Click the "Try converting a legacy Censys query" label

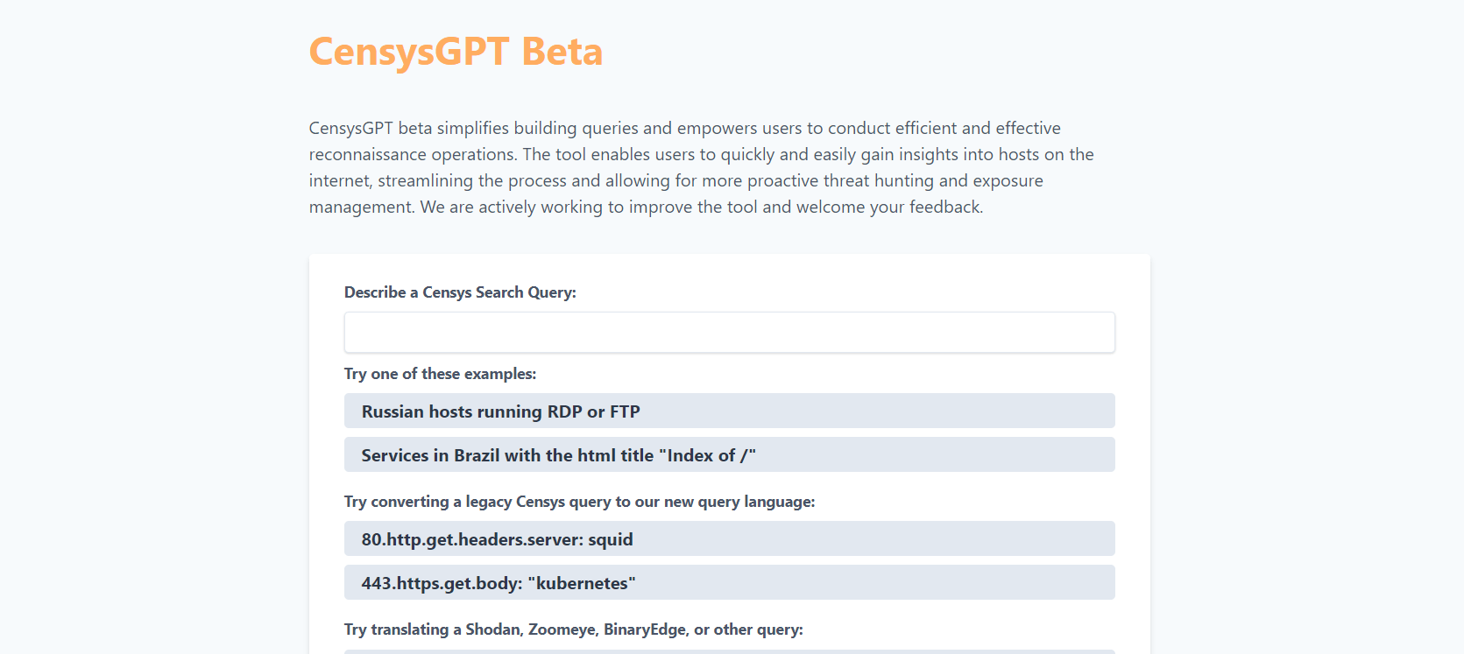579,502
